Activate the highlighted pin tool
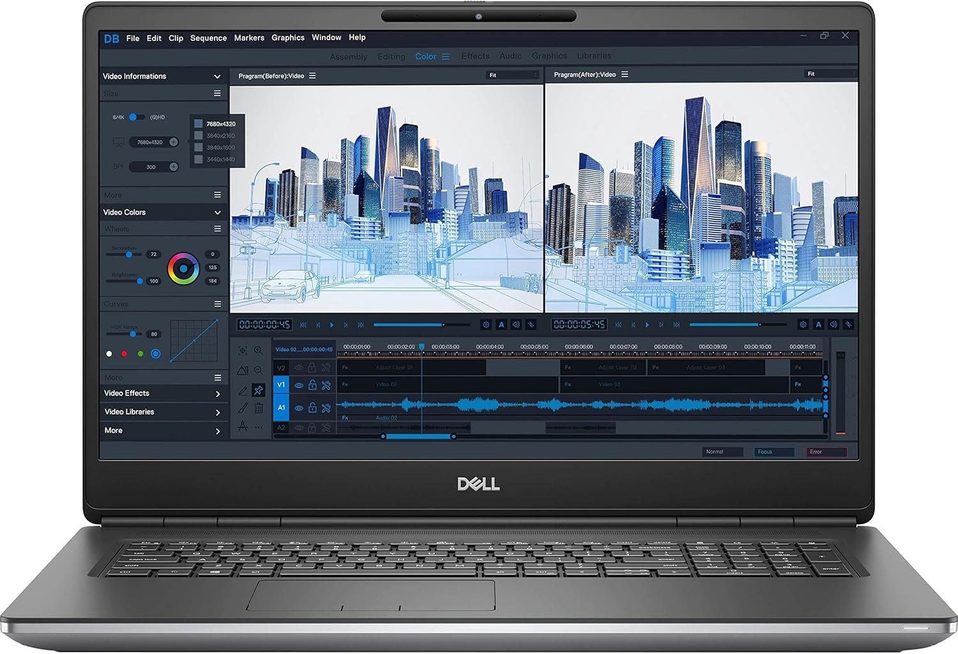Screen dimensions: 958x654 [259, 390]
